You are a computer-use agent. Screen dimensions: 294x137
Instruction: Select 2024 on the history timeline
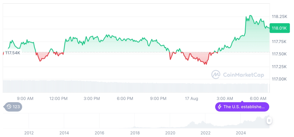pos(241,133)
